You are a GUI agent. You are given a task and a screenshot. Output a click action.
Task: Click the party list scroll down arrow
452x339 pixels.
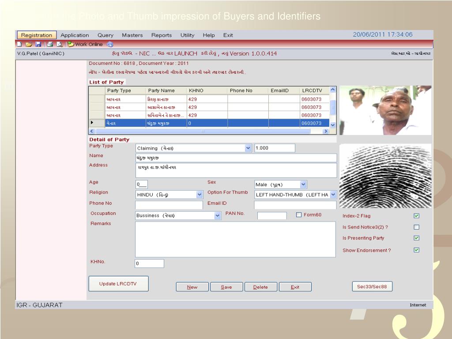pos(333,125)
